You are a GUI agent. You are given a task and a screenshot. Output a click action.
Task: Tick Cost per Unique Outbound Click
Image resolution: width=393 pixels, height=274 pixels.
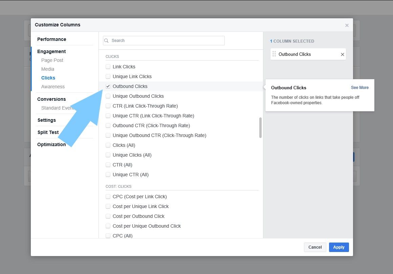pyautogui.click(x=108, y=226)
